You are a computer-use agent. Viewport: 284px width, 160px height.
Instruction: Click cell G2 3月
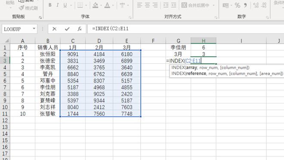tap(178, 54)
